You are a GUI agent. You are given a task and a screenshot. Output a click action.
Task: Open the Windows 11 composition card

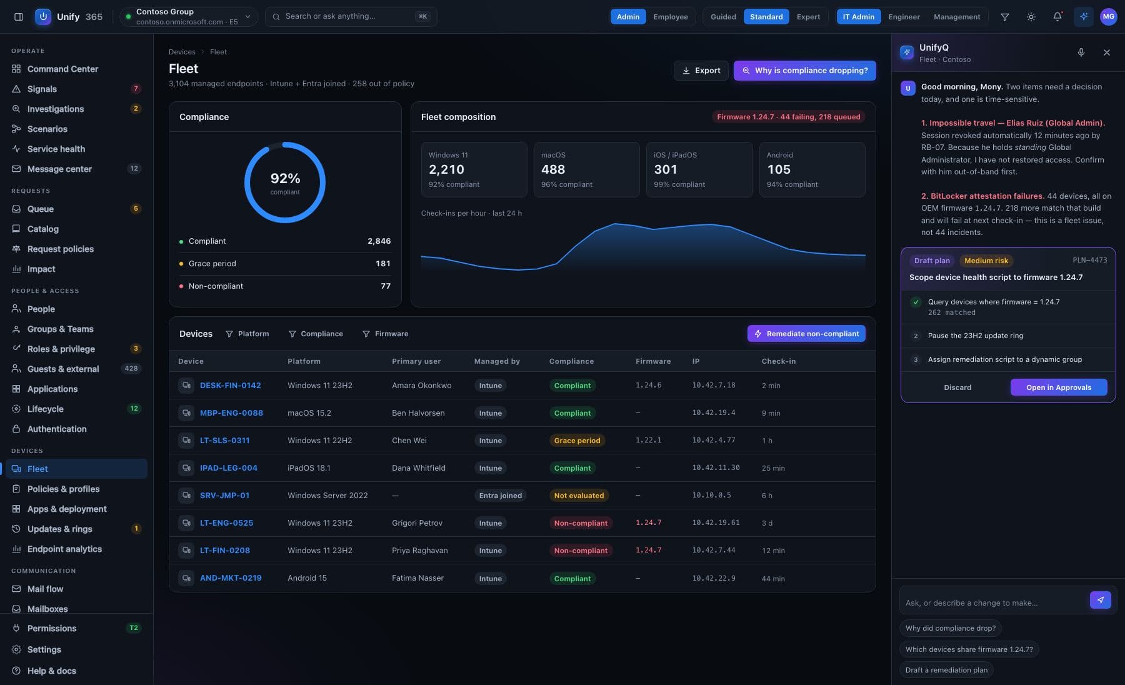point(474,169)
